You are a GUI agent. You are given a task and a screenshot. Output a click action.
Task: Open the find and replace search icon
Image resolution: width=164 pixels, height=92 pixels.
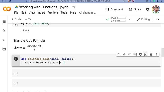coord(4,31)
